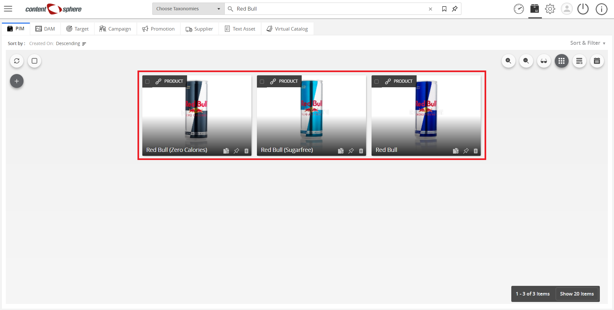Click the PRODUCT link tag on Sugarfree card
This screenshot has height=310, width=614.
284,81
